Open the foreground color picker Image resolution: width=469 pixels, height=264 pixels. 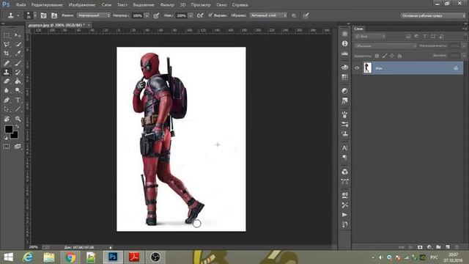8,129
